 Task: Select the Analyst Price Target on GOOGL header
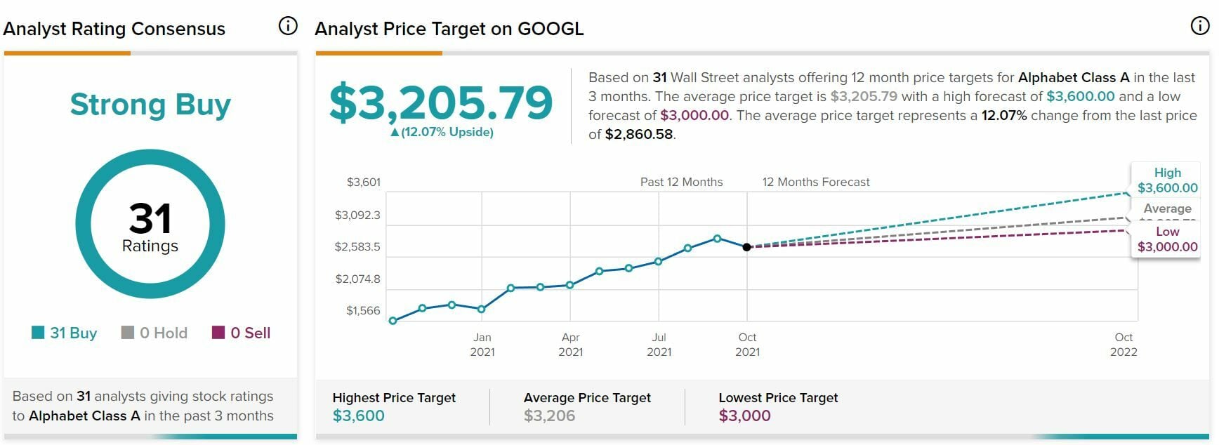pyautogui.click(x=449, y=29)
